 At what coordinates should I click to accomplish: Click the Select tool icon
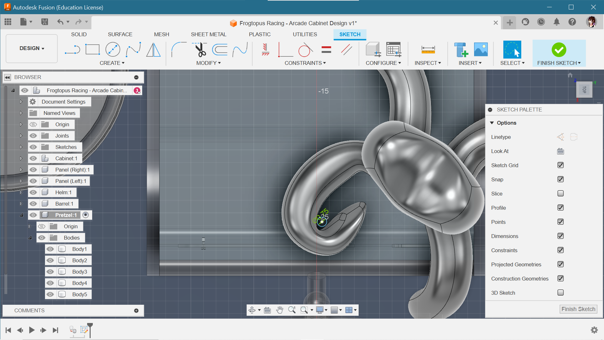[512, 50]
